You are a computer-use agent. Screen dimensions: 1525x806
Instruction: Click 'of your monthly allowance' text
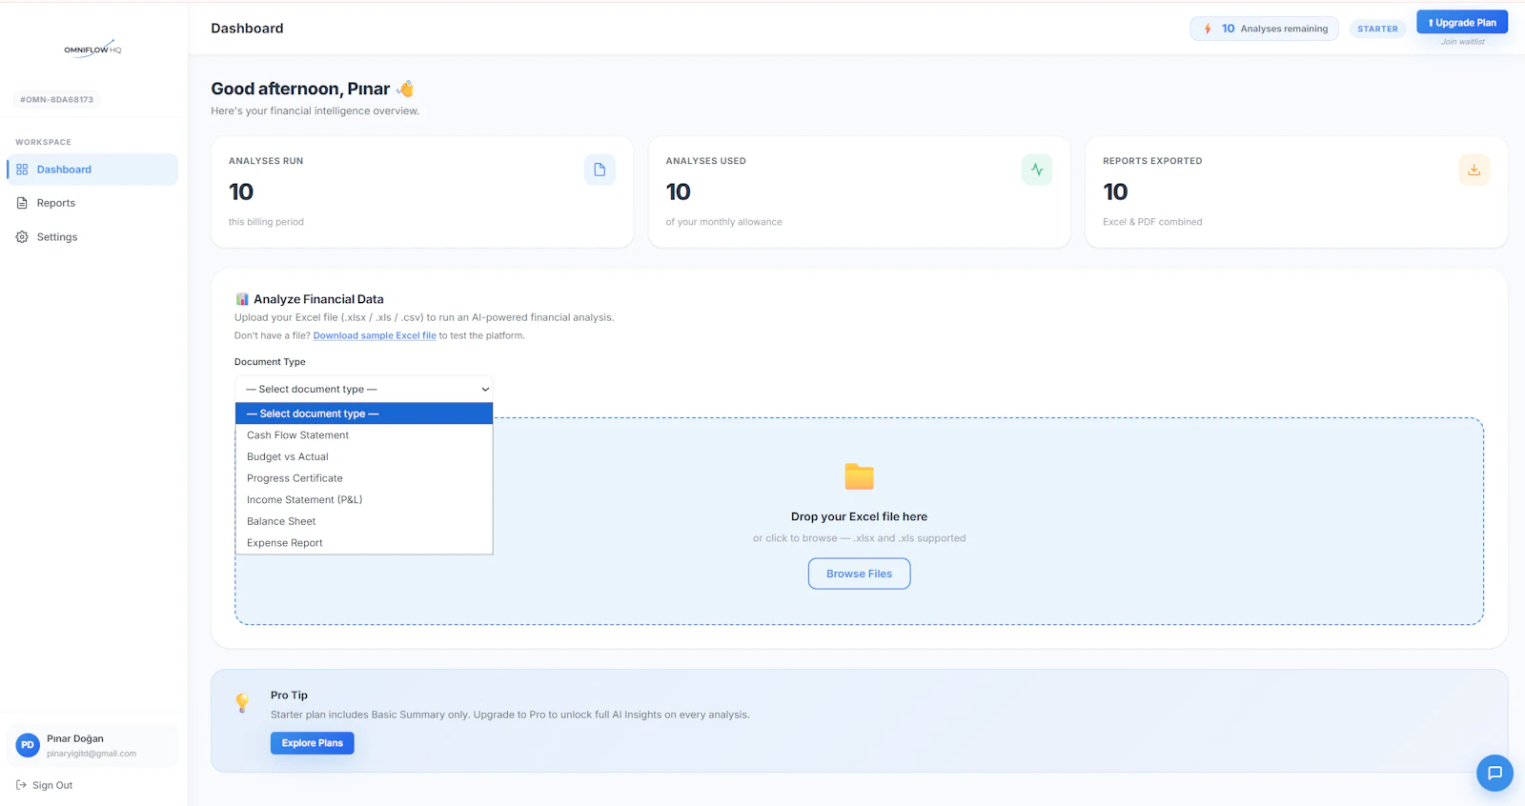click(x=723, y=222)
